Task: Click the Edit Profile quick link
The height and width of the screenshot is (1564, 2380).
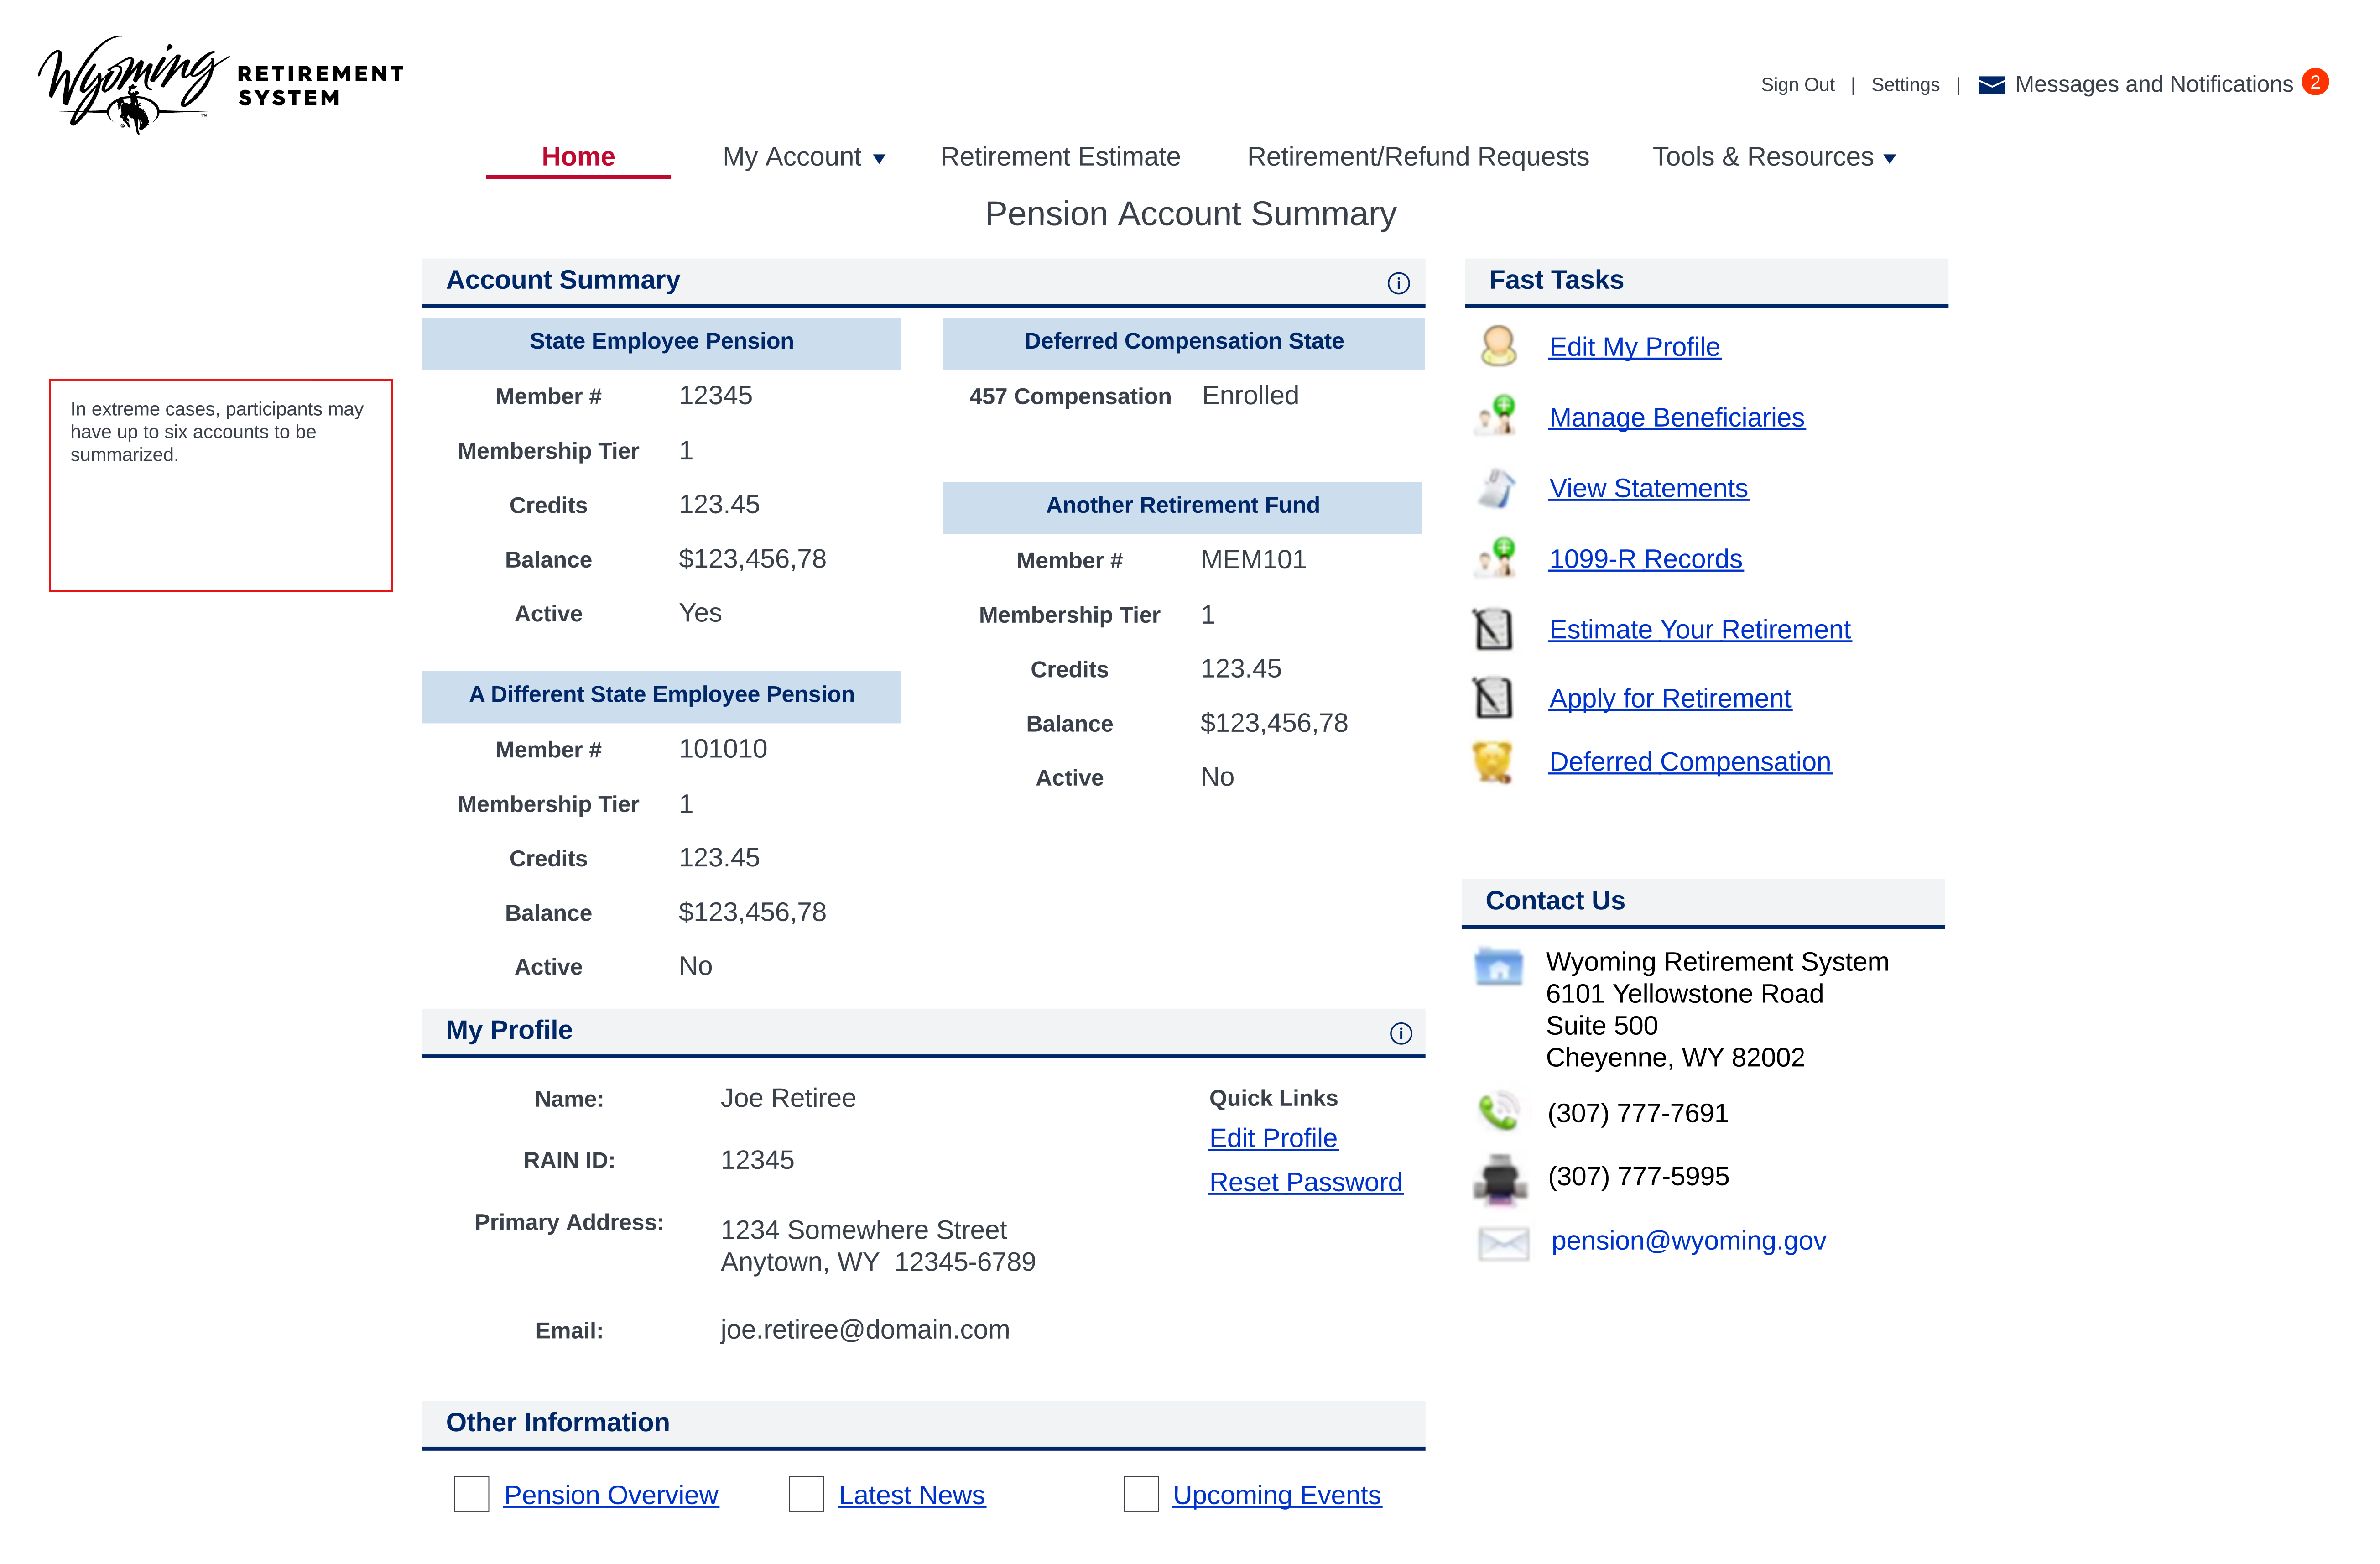Action: click(x=1272, y=1138)
